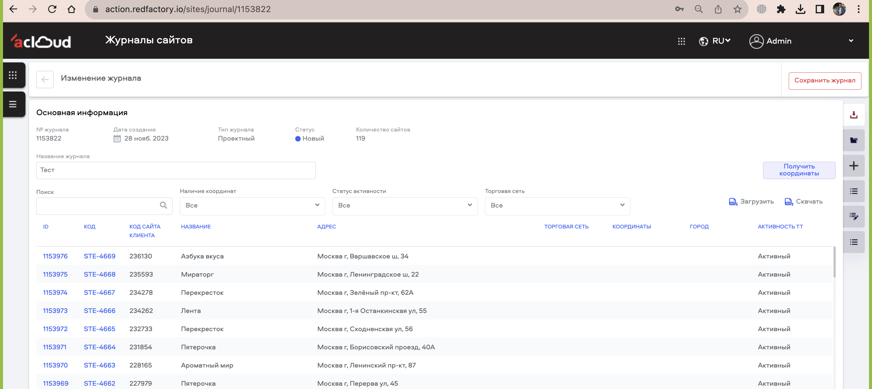Click the browser back arrow
This screenshot has height=389, width=872.
[13, 9]
